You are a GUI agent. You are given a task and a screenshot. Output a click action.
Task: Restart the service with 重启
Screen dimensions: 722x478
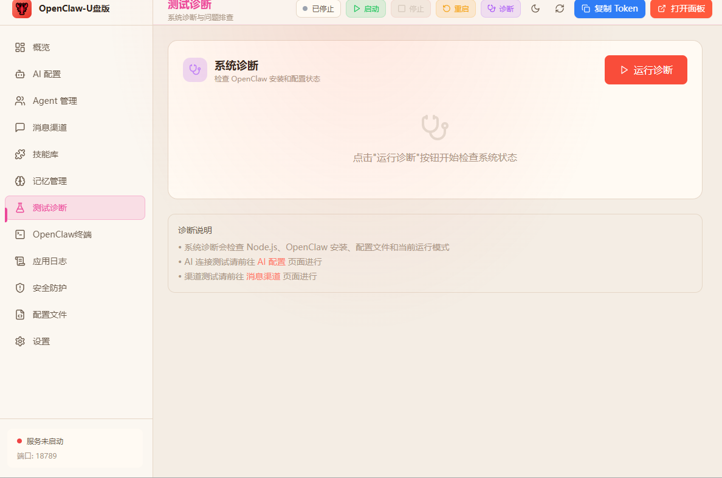pyautogui.click(x=455, y=9)
